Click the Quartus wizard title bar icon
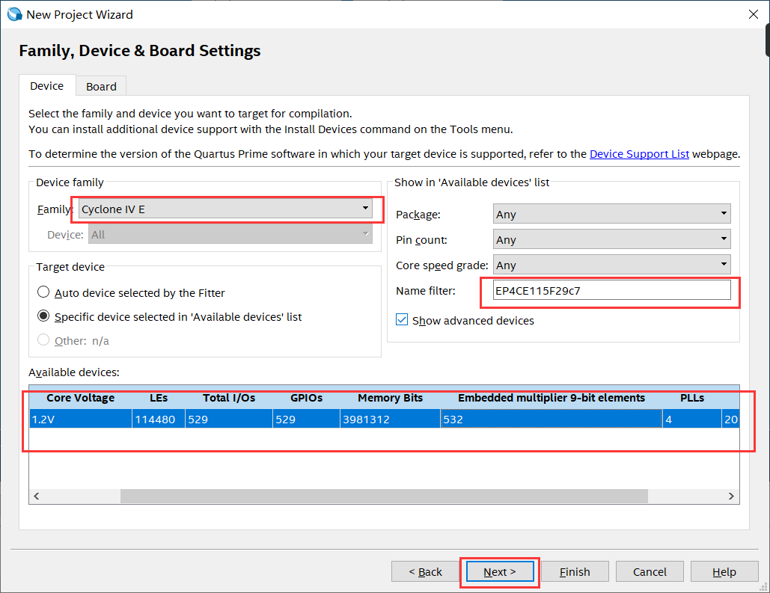 (15, 14)
